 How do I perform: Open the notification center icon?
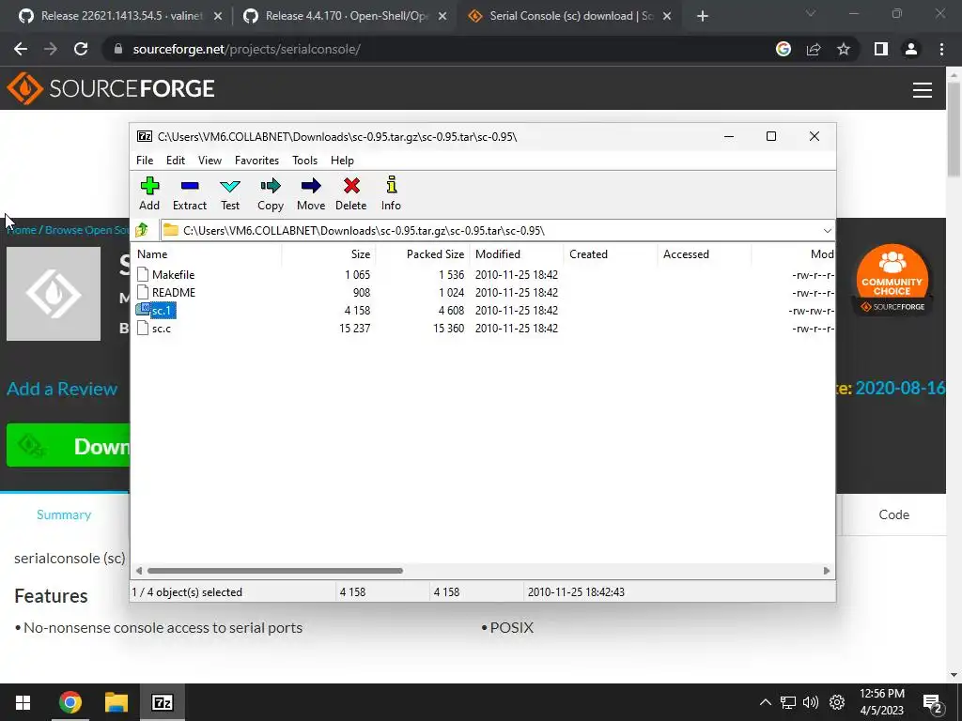932,702
